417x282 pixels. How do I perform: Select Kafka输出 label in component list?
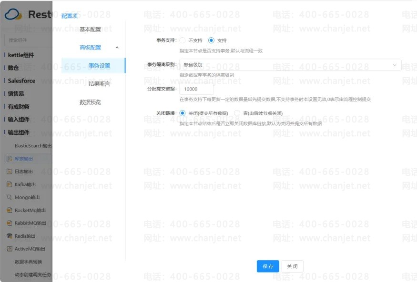(x=25, y=184)
